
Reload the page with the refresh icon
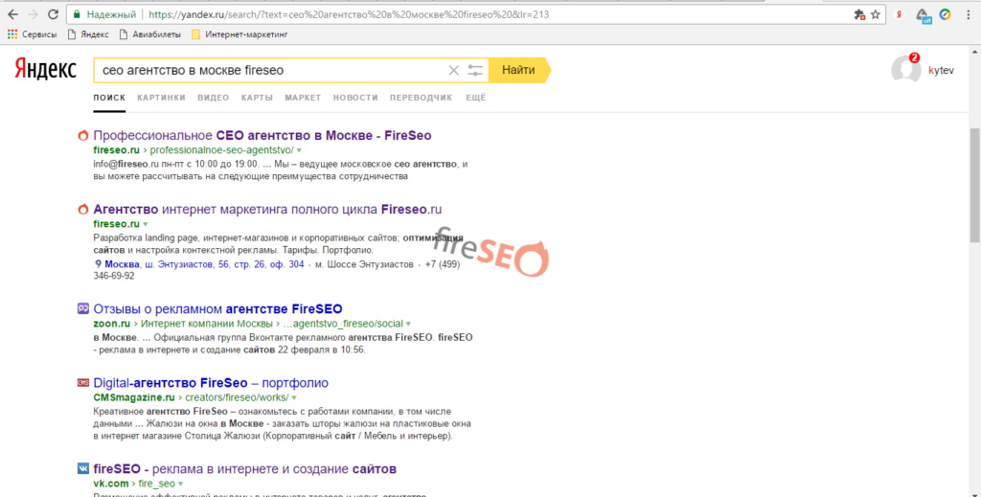[55, 15]
